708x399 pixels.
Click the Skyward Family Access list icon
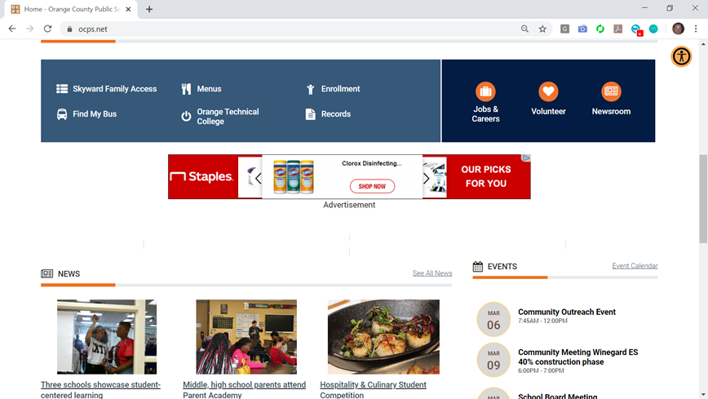coord(62,89)
